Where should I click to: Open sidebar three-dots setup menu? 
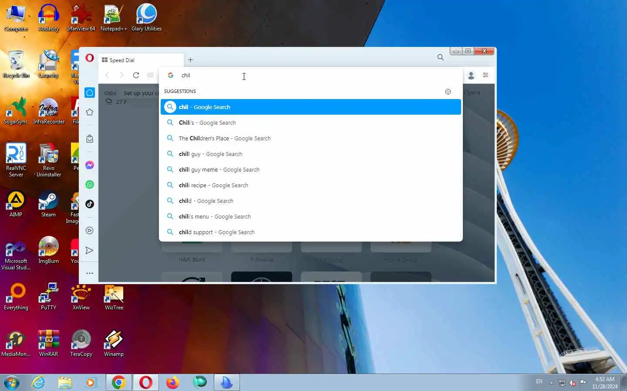[x=90, y=273]
